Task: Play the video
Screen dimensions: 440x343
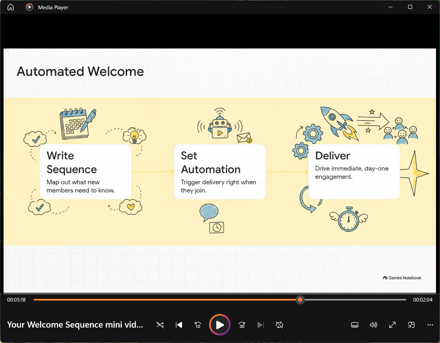Action: pyautogui.click(x=220, y=325)
